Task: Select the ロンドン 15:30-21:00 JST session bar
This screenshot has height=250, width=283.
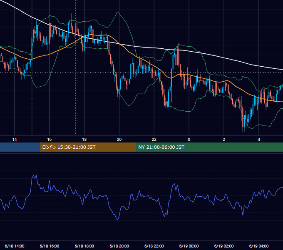Action: 88,147
